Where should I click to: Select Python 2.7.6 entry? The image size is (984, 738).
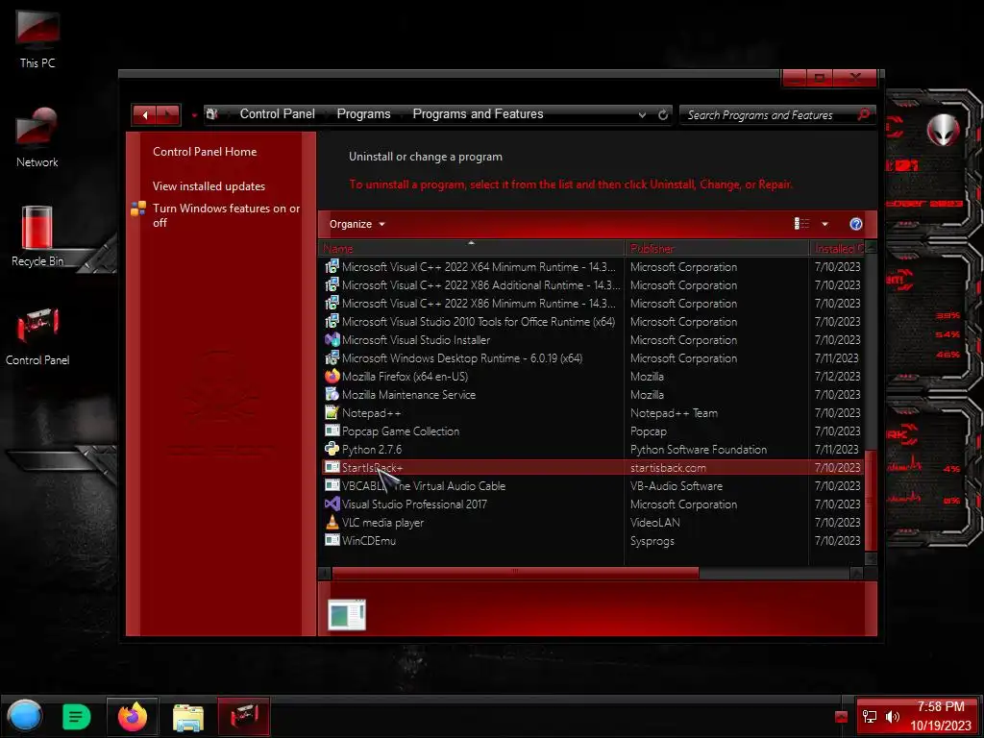tap(592, 450)
